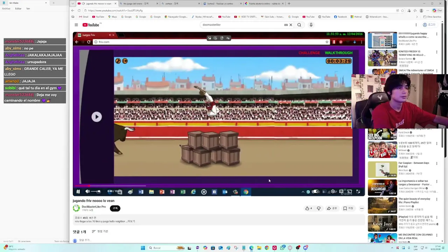Open the Otros favoritos folder
This screenshot has width=448, height=252.
(x=432, y=17)
